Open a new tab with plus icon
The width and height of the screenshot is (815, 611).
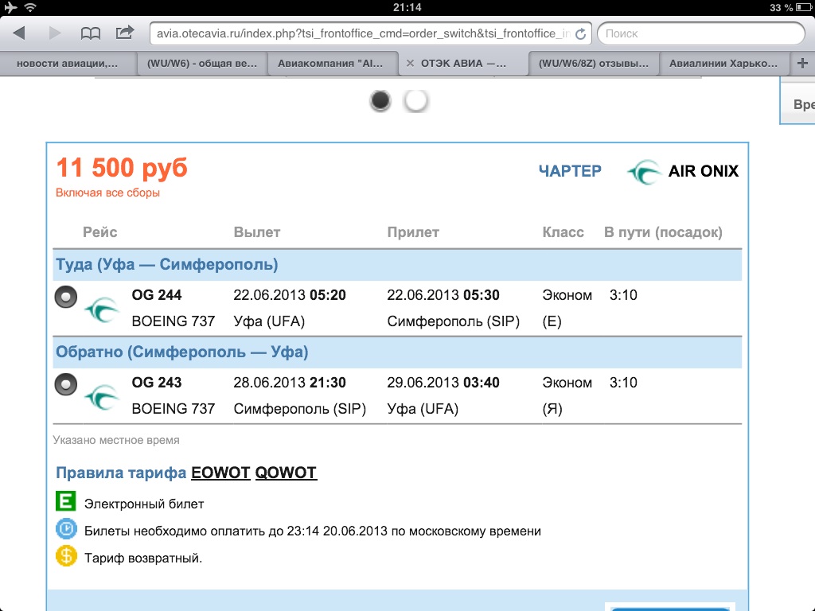(801, 63)
